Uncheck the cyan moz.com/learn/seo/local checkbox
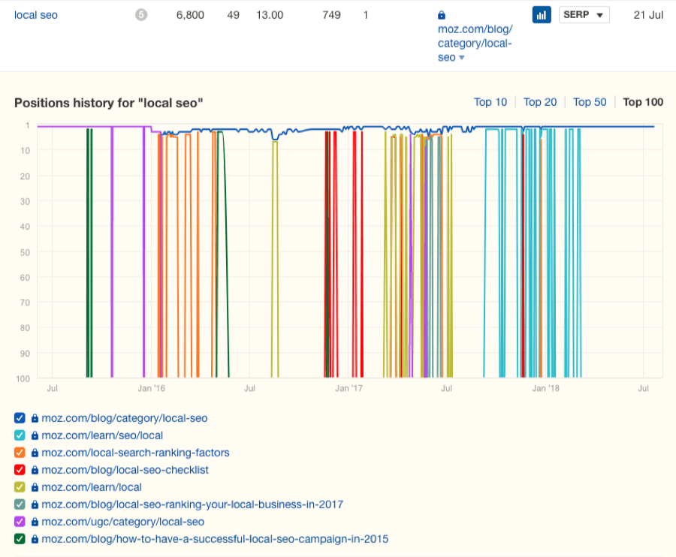 (x=20, y=435)
